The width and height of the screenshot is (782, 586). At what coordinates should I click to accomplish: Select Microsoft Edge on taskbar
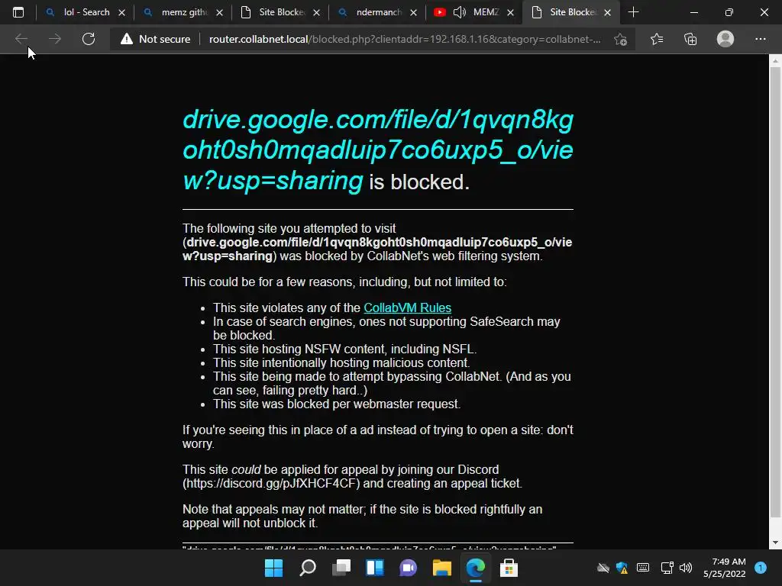click(x=475, y=568)
